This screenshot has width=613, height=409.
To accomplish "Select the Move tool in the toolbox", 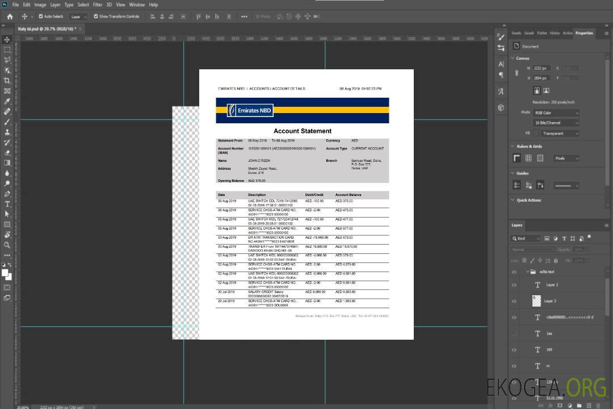I will click(7, 40).
